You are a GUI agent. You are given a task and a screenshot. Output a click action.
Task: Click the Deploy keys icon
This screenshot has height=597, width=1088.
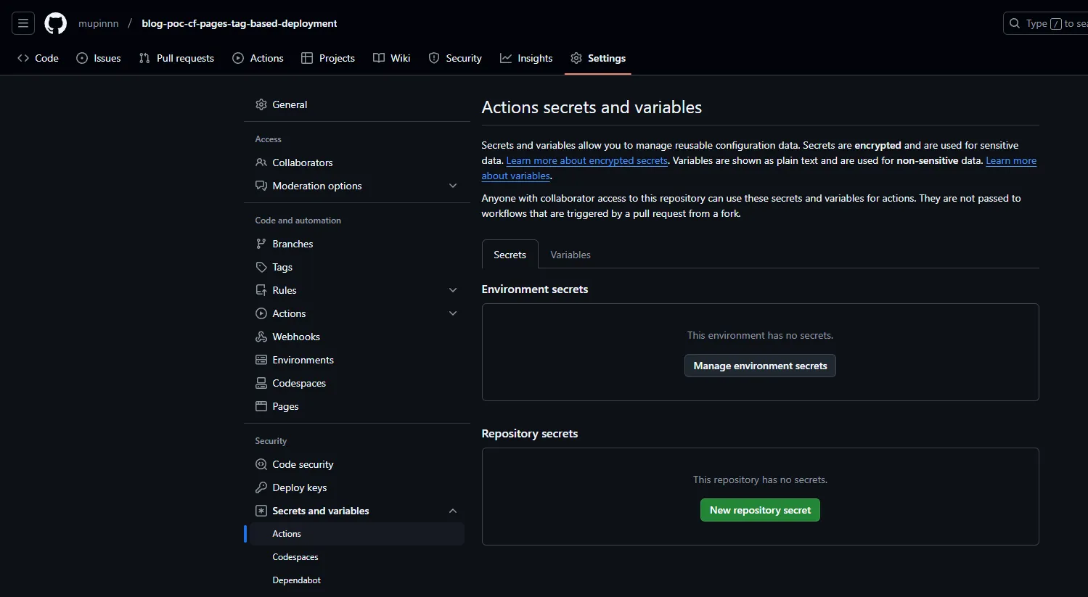(x=261, y=487)
